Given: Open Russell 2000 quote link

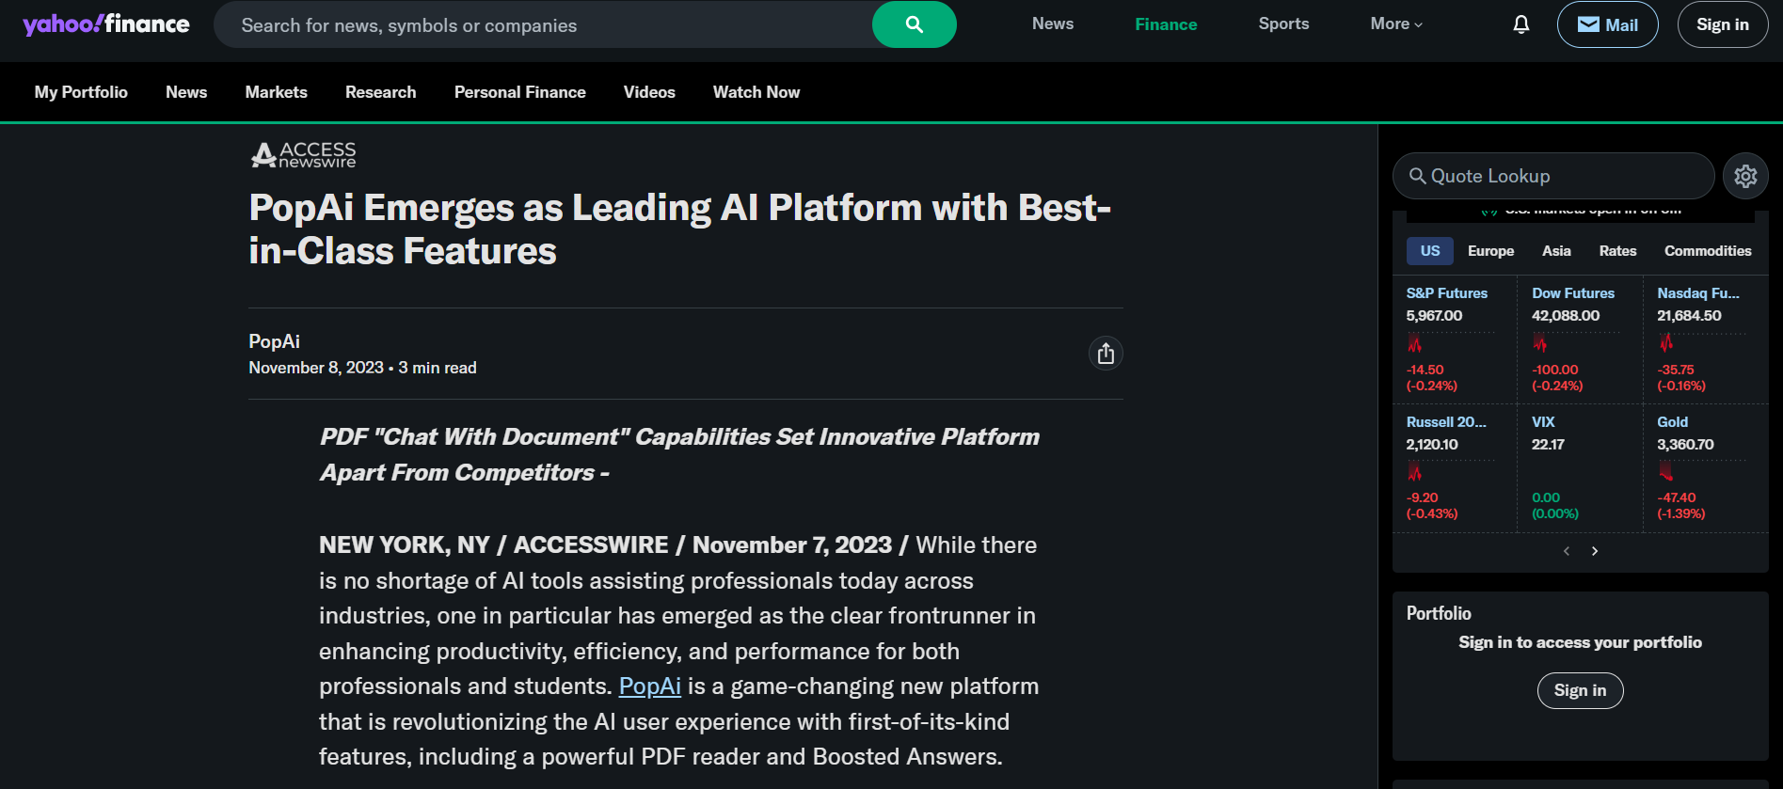Looking at the screenshot, I should coord(1446,422).
